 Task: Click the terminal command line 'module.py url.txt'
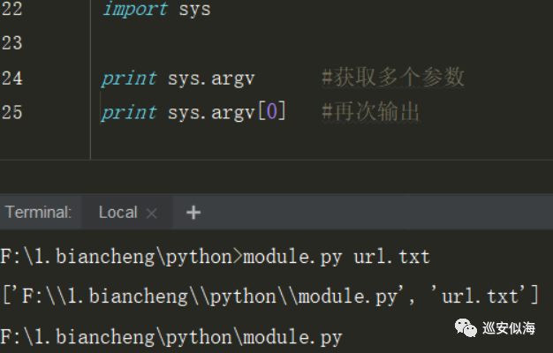(x=216, y=257)
